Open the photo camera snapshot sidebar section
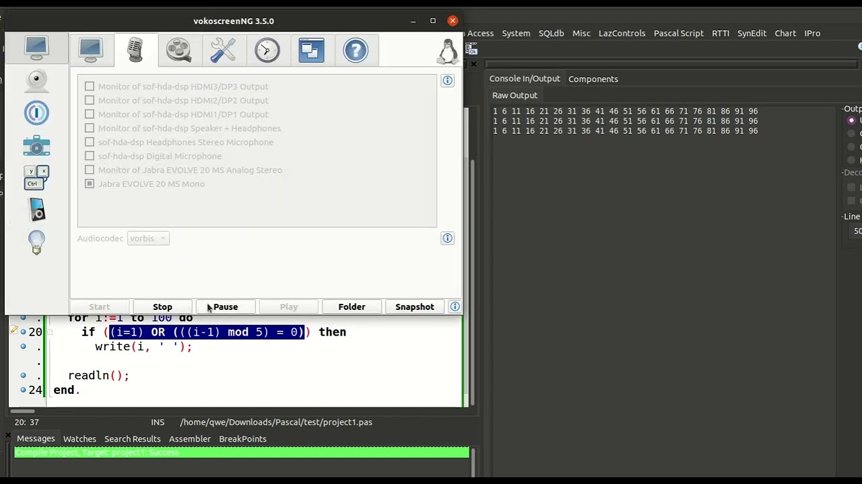The width and height of the screenshot is (862, 484). pyautogui.click(x=36, y=145)
